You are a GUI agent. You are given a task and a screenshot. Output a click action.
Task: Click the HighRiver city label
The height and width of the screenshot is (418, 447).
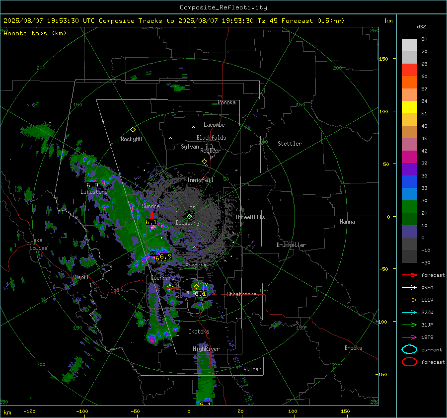pos(206,349)
